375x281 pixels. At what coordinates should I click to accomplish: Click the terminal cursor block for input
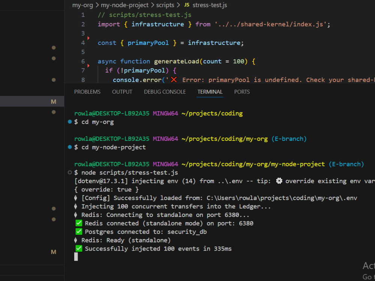click(x=76, y=257)
